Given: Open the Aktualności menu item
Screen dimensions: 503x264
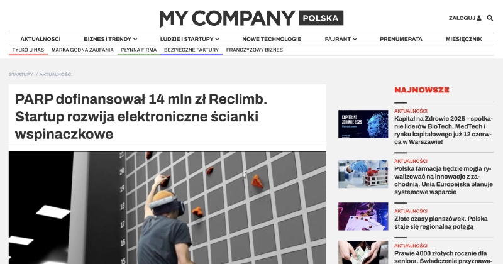Looking at the screenshot, I should tap(40, 39).
